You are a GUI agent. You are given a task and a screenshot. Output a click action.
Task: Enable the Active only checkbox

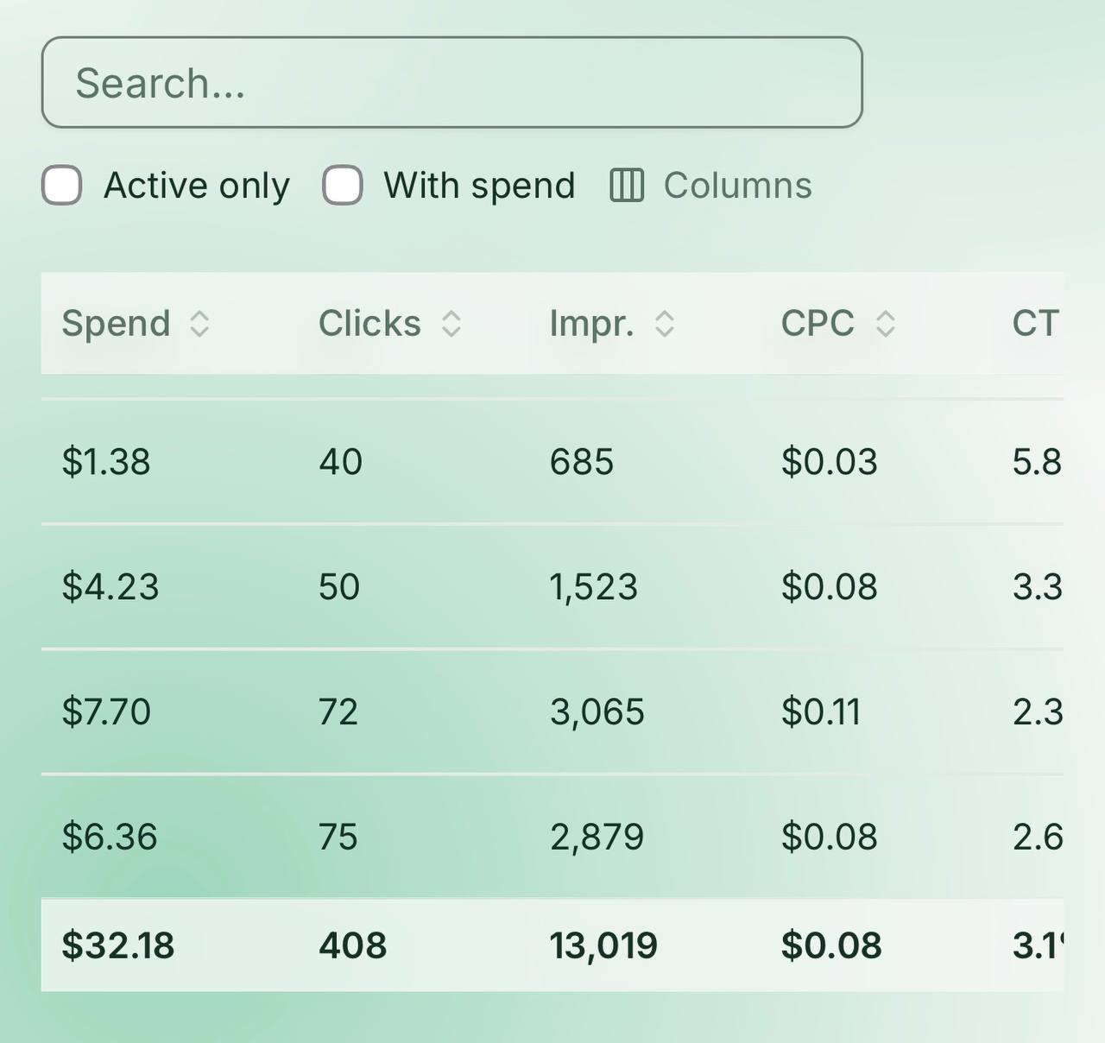pos(62,186)
